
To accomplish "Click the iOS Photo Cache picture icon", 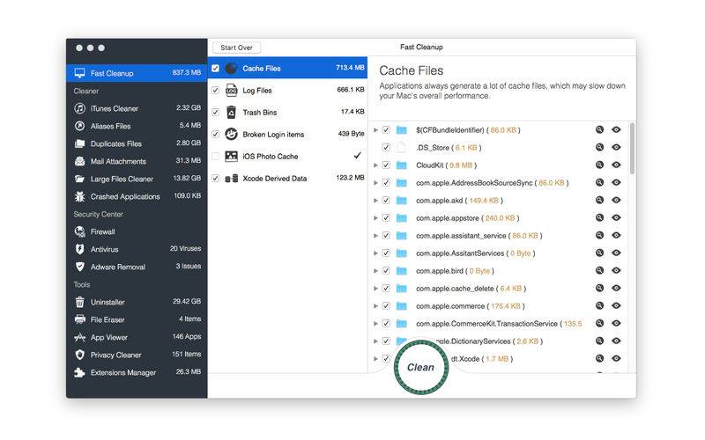I will (x=231, y=157).
